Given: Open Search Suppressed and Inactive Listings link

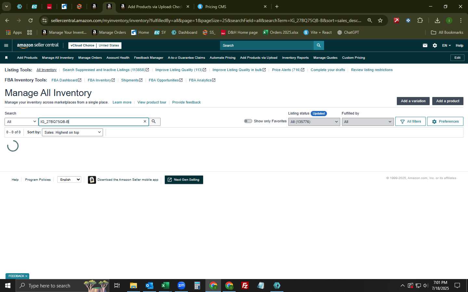Looking at the screenshot, I should pos(106,70).
